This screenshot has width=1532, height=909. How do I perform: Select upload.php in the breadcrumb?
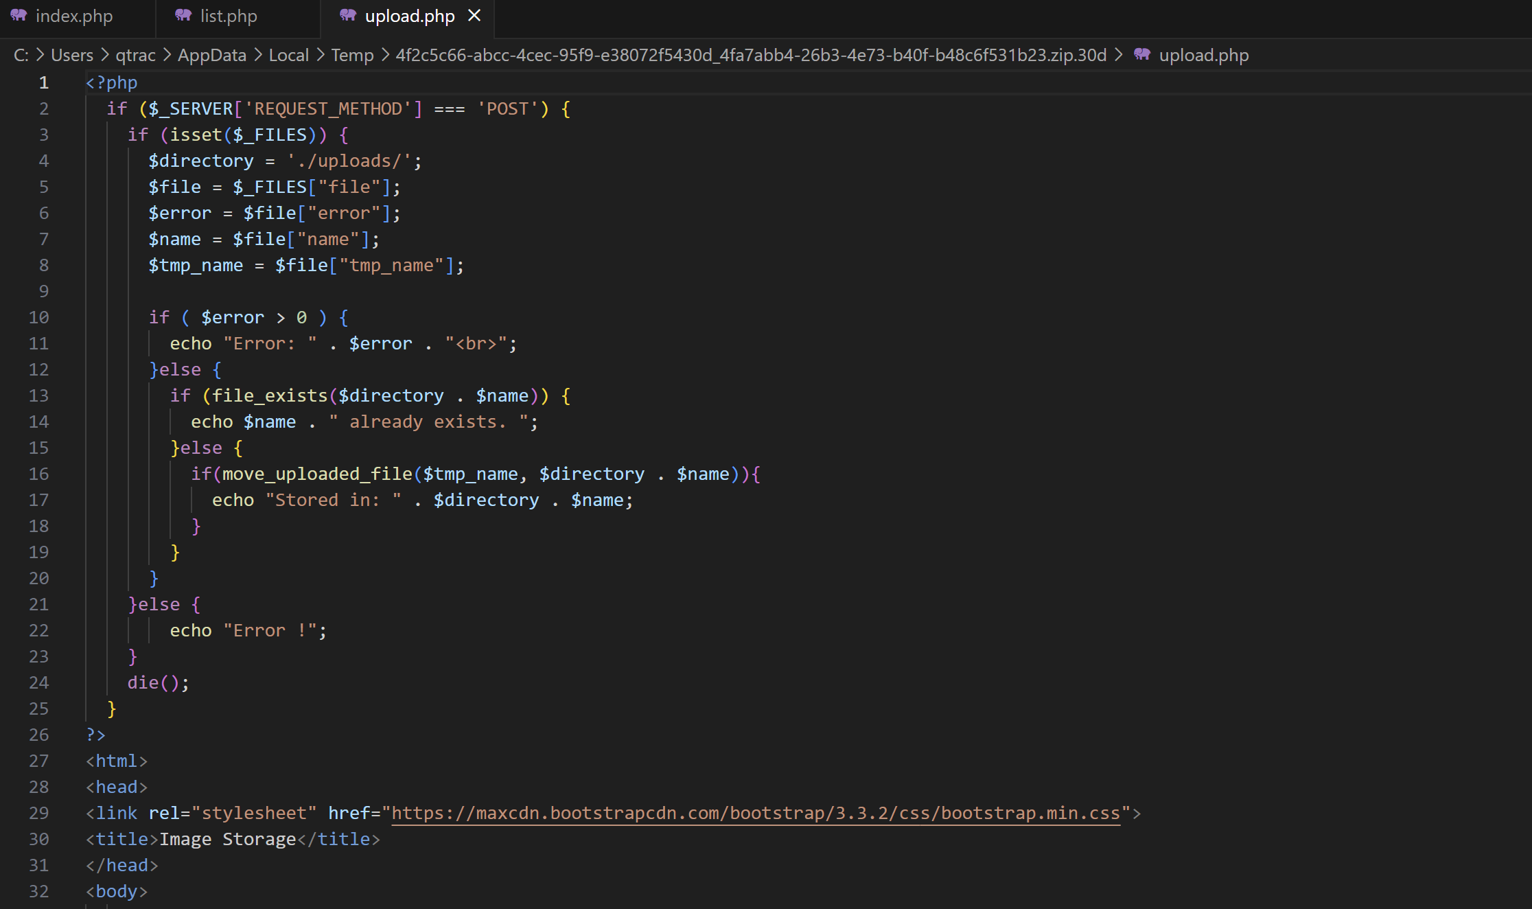(1203, 56)
